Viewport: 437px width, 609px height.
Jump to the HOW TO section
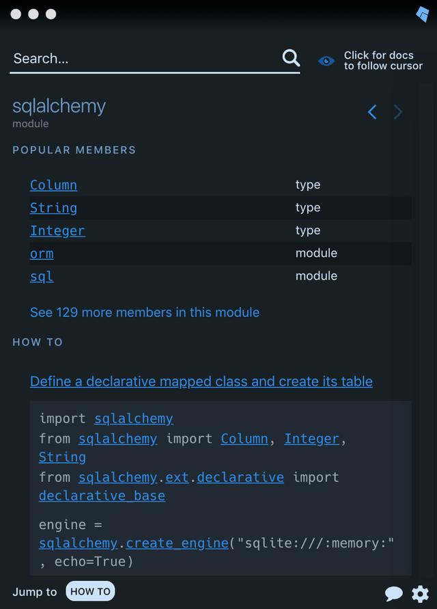tap(90, 591)
